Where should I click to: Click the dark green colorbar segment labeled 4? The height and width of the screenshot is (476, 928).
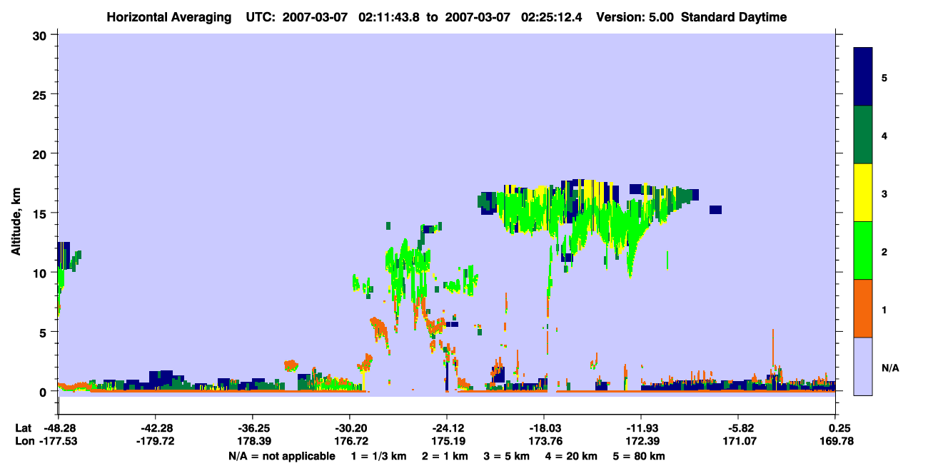pos(863,135)
